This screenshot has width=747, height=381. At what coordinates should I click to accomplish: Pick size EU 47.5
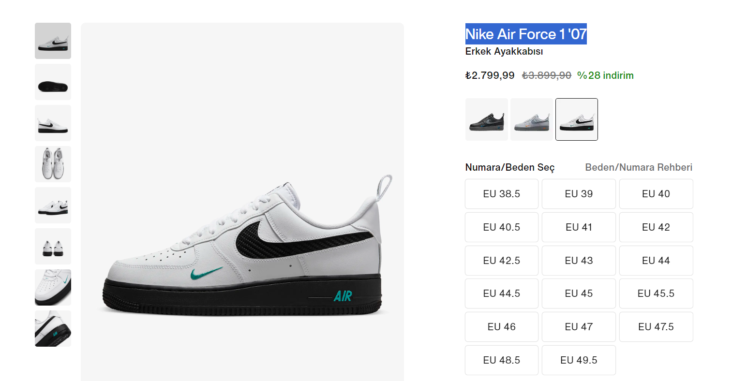(656, 327)
